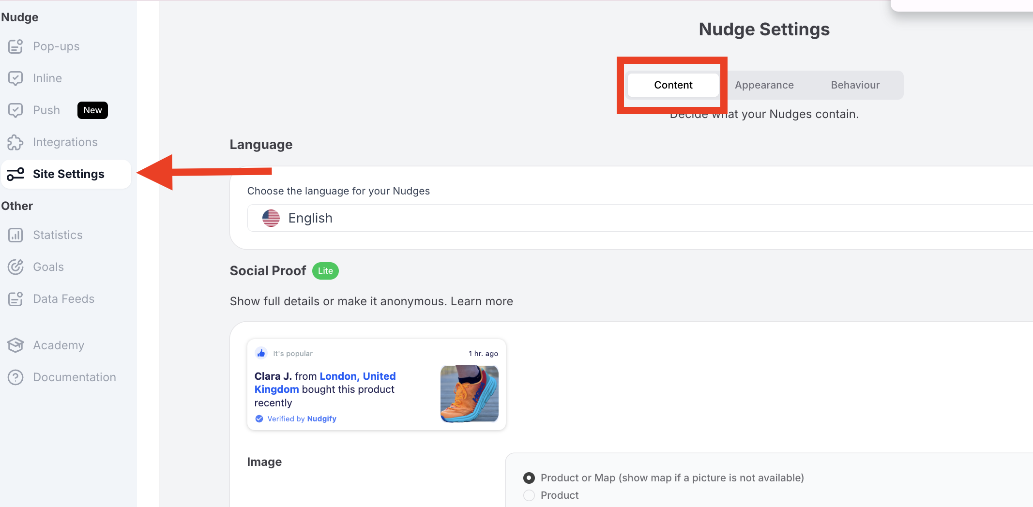
Task: Switch to the Content tab
Action: [x=673, y=85]
